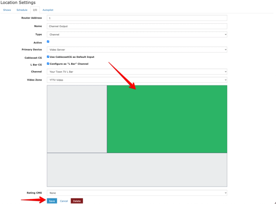Expand the Primary Device dropdown
Screen dimensions: 276x204
coord(137,50)
